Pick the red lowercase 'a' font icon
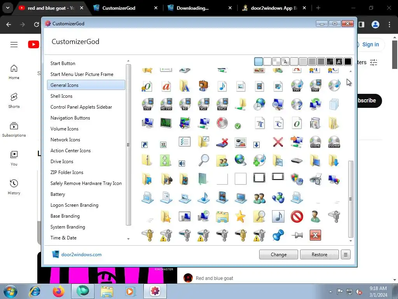 click(166, 86)
